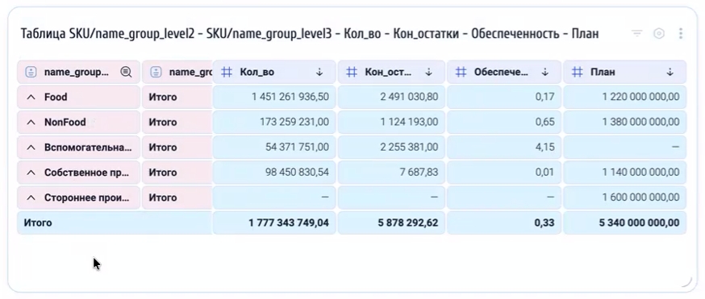The image size is (705, 299).
Task: Sort by Кол_во using its arrow
Action: coord(319,72)
